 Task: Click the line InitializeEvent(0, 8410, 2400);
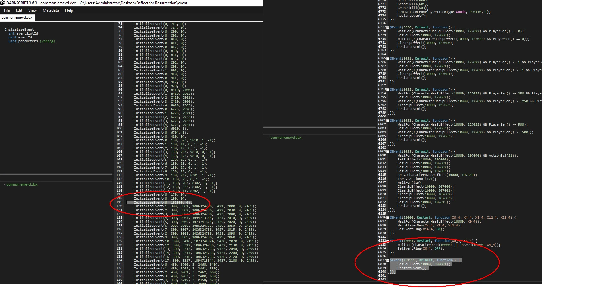point(164,90)
